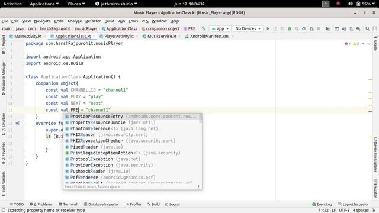379x213 pixels.
Task: Open the profiler gauge icon in toolbar
Action: pos(304,28)
